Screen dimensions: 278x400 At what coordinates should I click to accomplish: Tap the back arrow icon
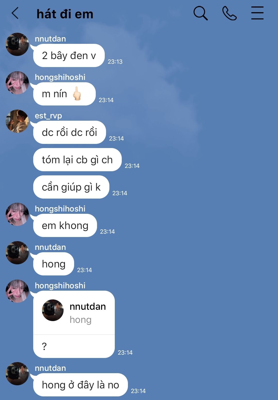pyautogui.click(x=15, y=13)
